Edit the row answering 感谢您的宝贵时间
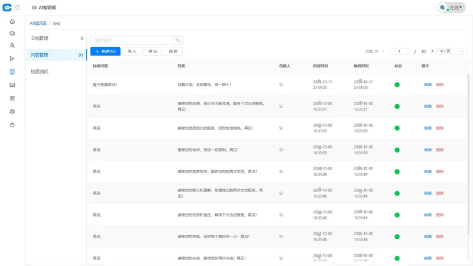 [x=427, y=171]
